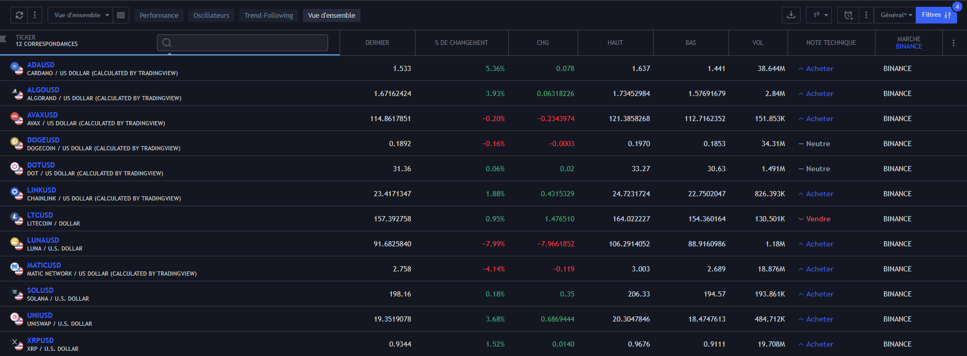This screenshot has width=967, height=356.
Task: Open the three-dot menu next to refresh
Action: (x=35, y=15)
